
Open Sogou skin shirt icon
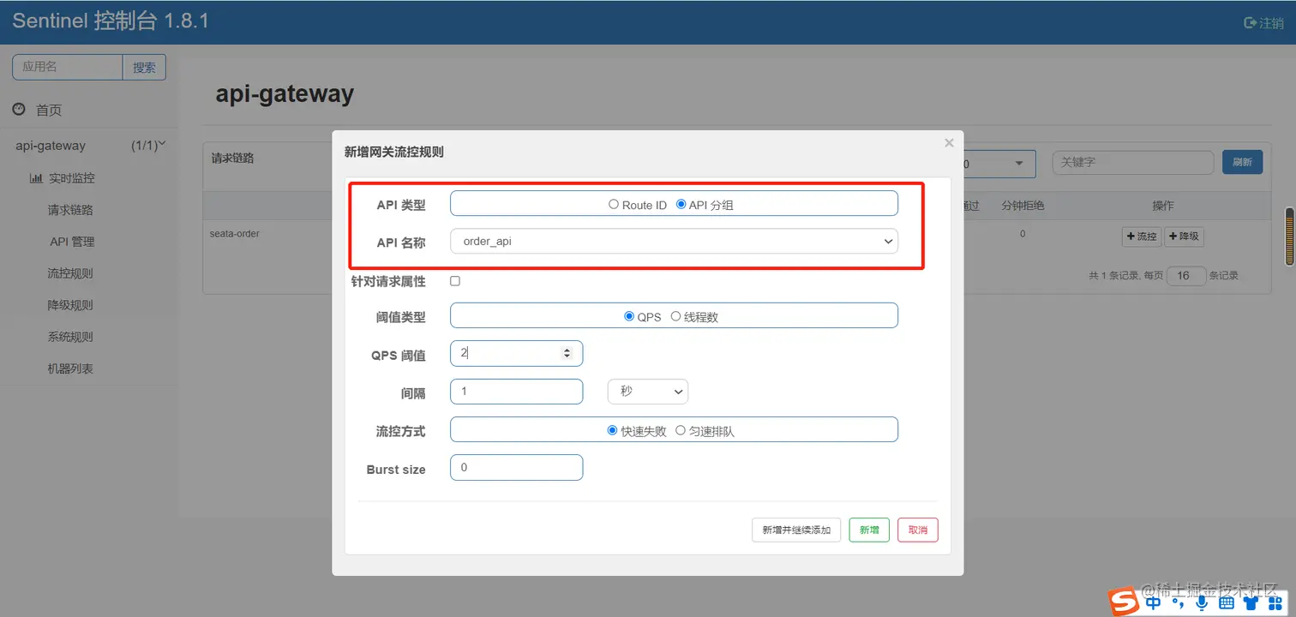1251,603
